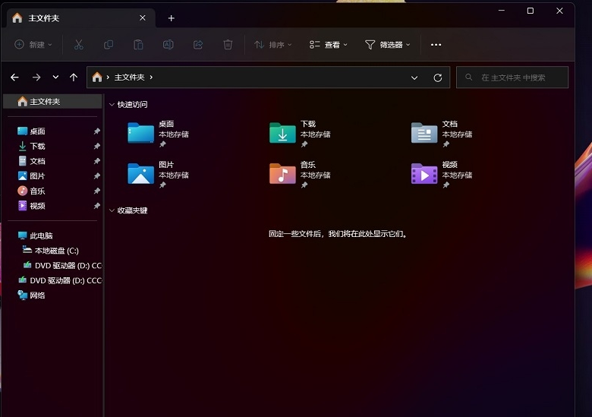Go forward with the right arrow
This screenshot has height=417, width=592.
[x=36, y=77]
